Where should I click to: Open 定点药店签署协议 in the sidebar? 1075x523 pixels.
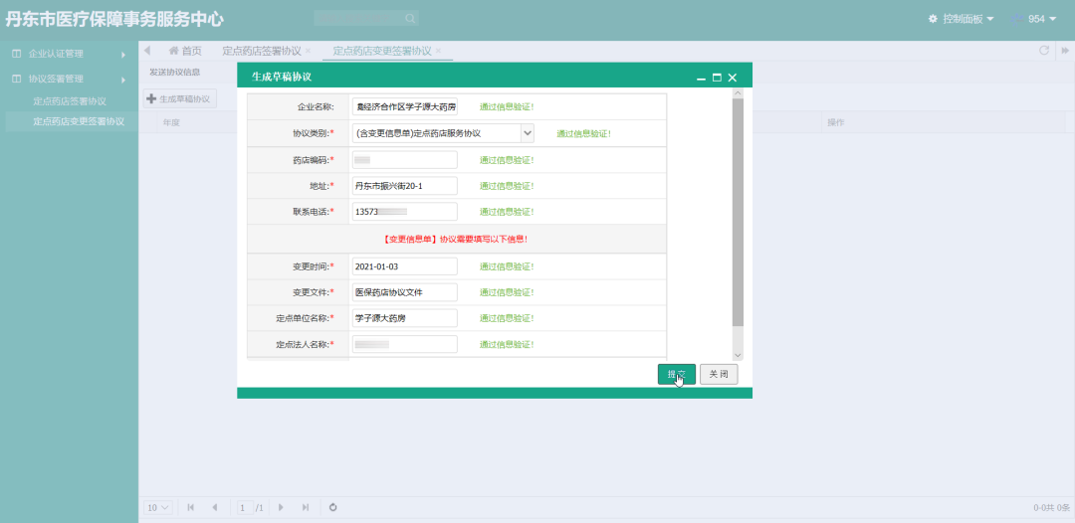[70, 101]
